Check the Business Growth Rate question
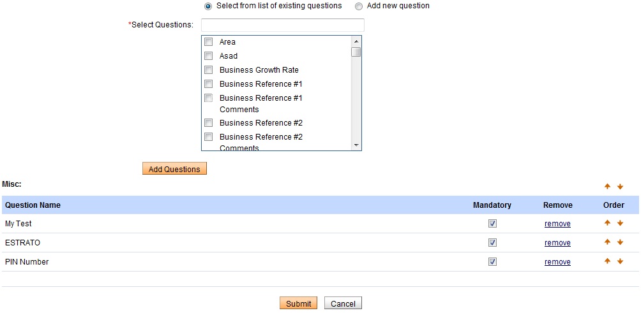Screen dimensions: 641x313 click(208, 70)
